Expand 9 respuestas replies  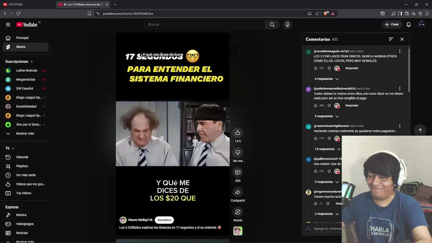[x=326, y=116]
